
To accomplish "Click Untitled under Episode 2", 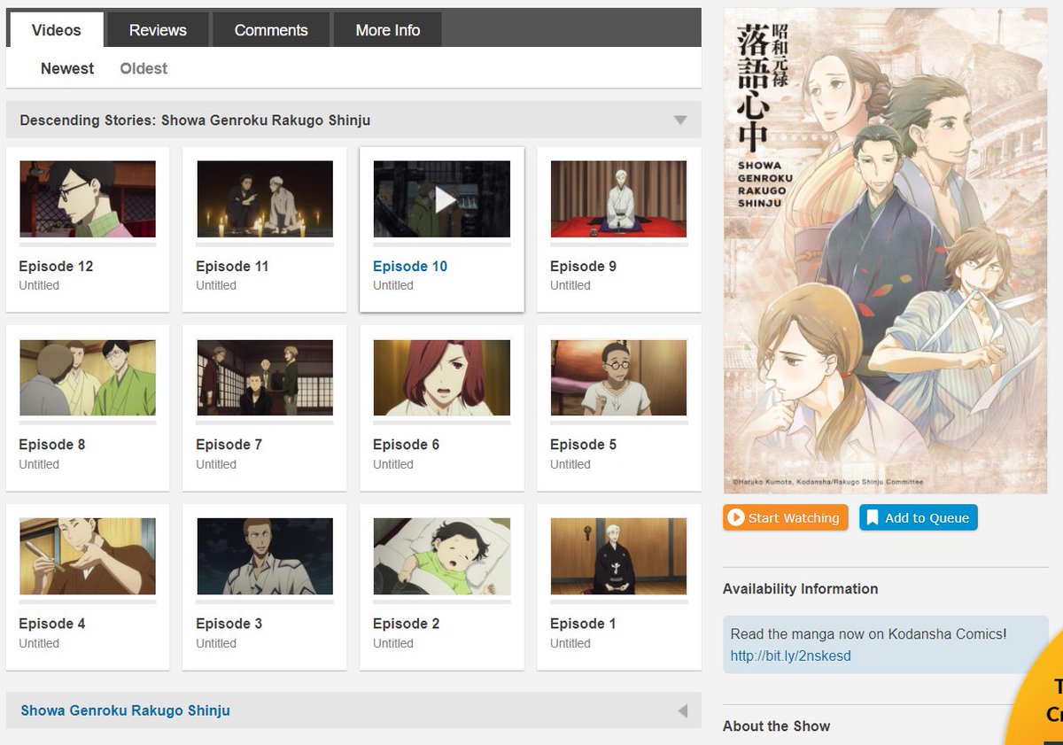I will point(393,643).
